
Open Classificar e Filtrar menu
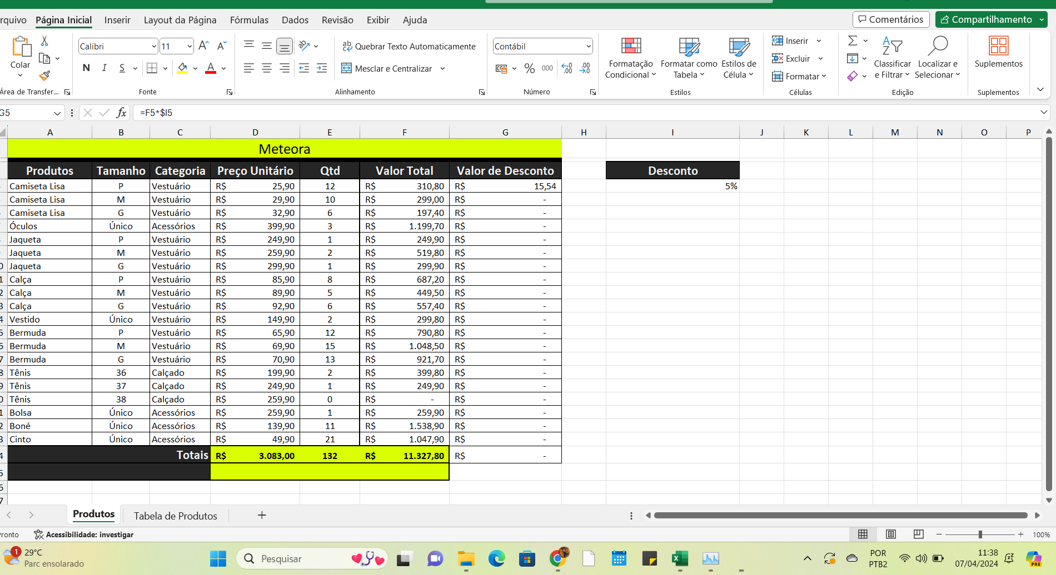tap(892, 58)
